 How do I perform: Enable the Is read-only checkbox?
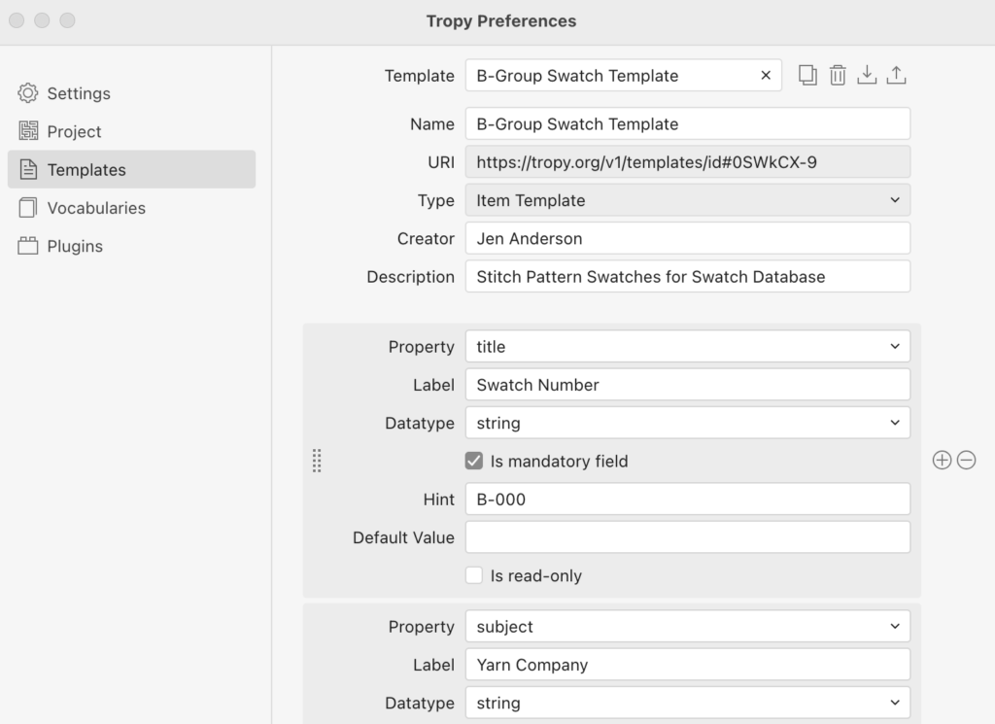pyautogui.click(x=474, y=575)
